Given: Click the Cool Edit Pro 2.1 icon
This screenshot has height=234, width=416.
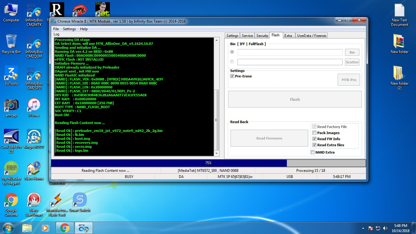Looking at the screenshot, I should [11, 141].
